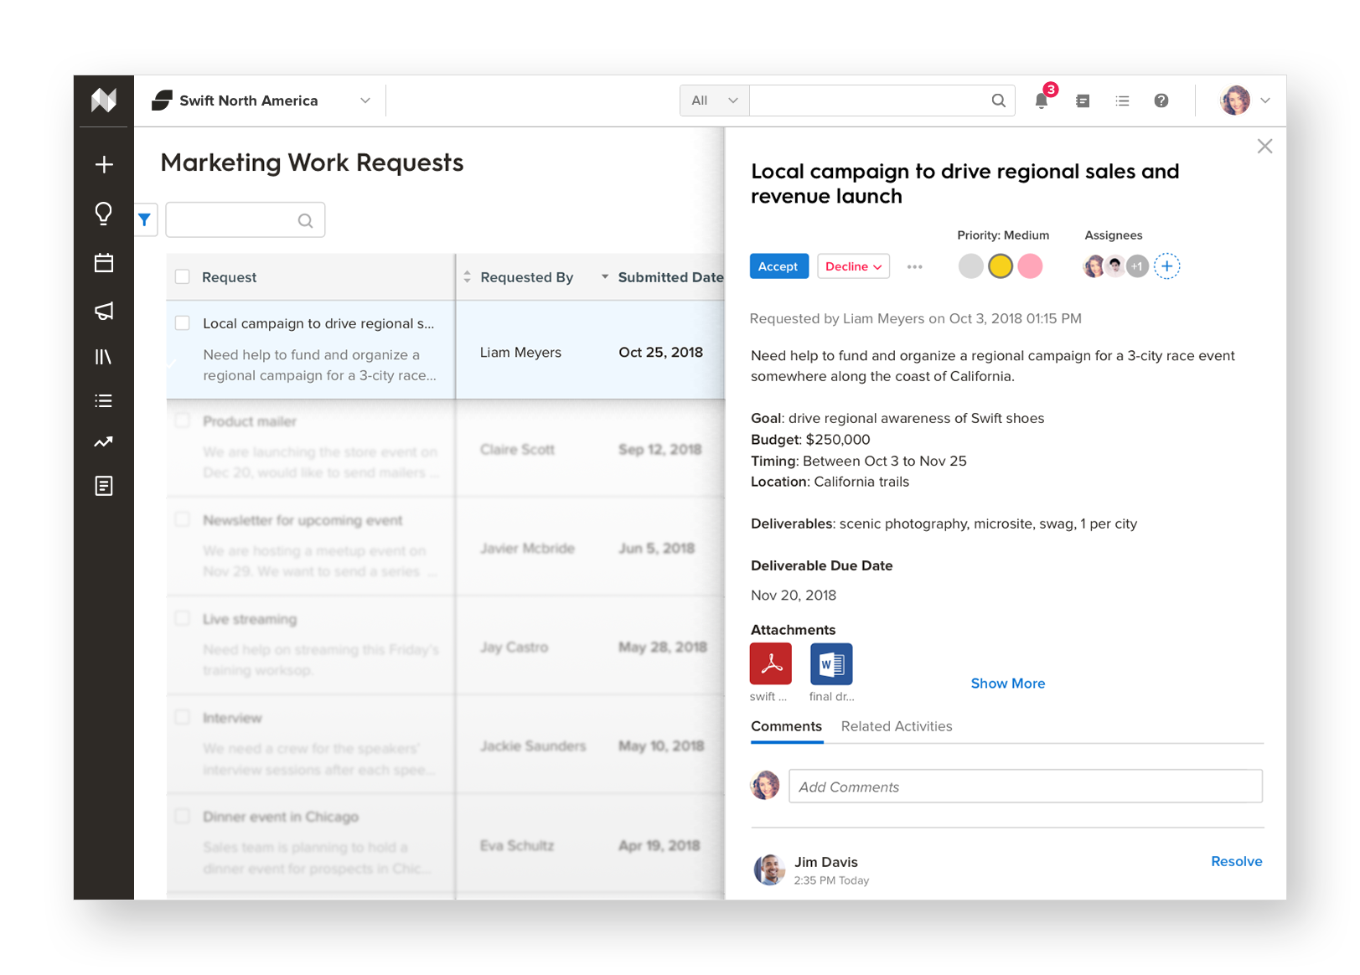
Task: Open the lightbulb ideas icon in sidebar
Action: [x=104, y=214]
